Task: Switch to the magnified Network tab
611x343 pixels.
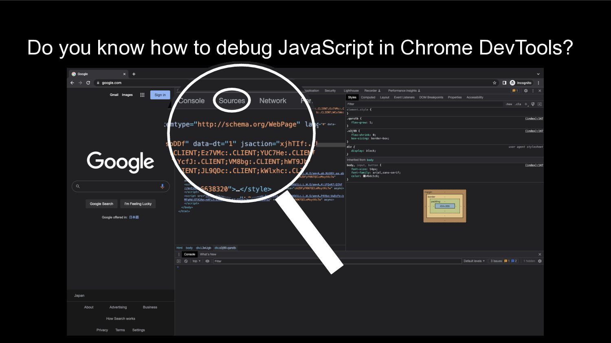Action: 273,101
